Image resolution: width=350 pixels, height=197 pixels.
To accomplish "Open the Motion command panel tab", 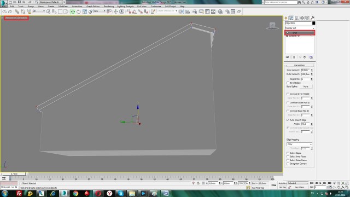I will pos(302,18).
